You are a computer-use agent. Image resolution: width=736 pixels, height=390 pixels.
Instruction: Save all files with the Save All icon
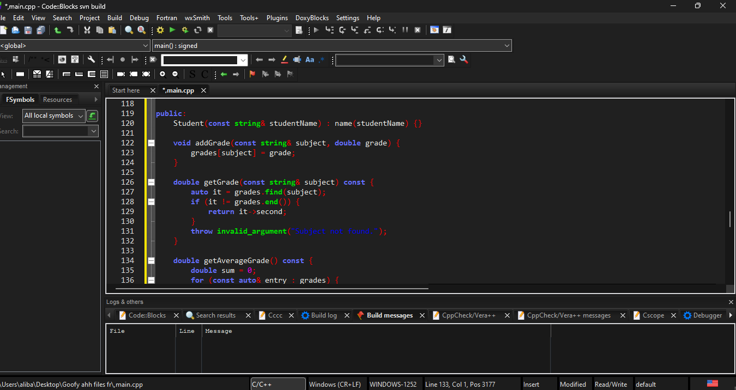[x=41, y=30]
